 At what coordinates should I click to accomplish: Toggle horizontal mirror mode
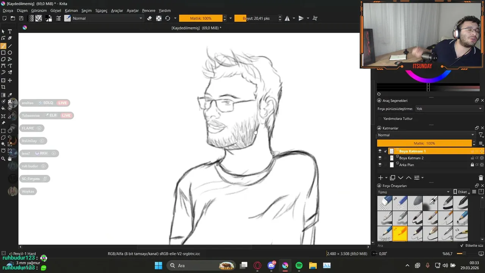pyautogui.click(x=287, y=18)
